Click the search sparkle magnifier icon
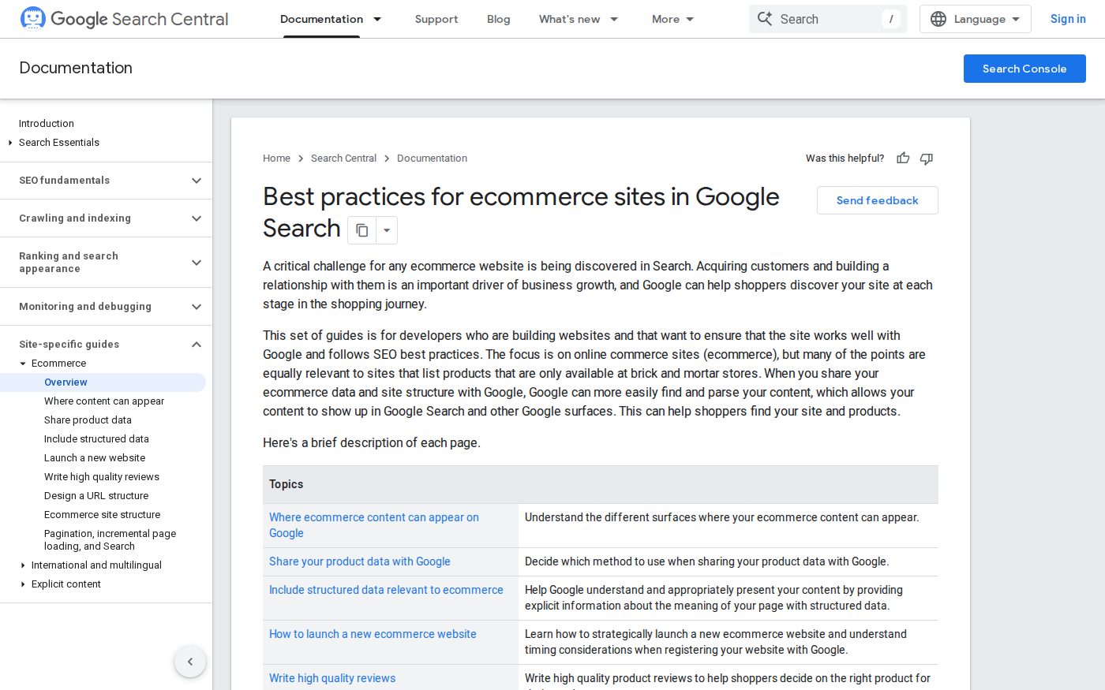The image size is (1105, 690). pyautogui.click(x=765, y=19)
